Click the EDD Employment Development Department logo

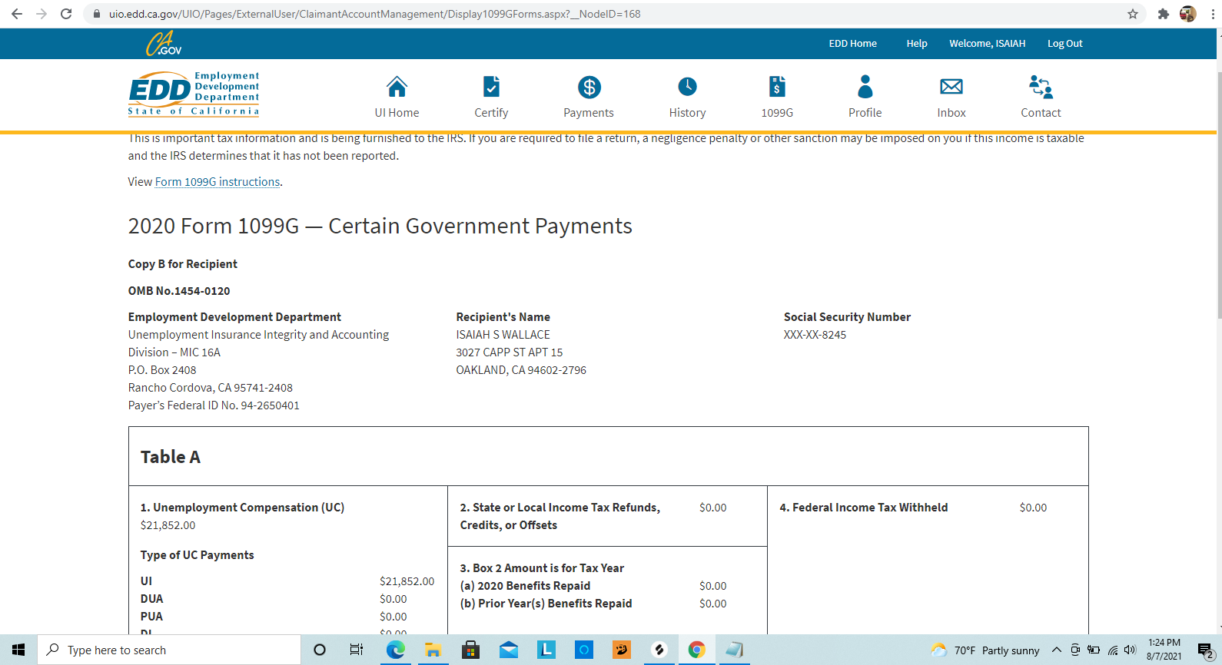(x=194, y=94)
